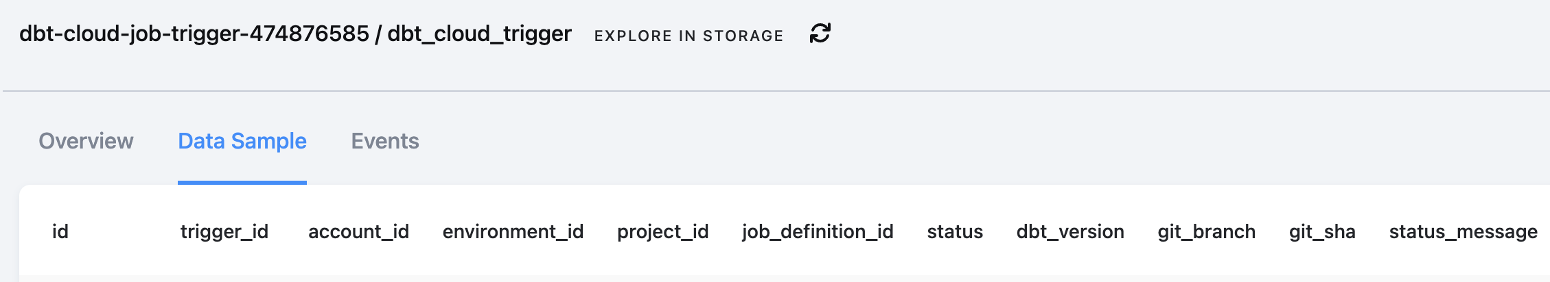Click the slash separator in the breadcrumb
This screenshot has width=1550, height=282.
378,34
